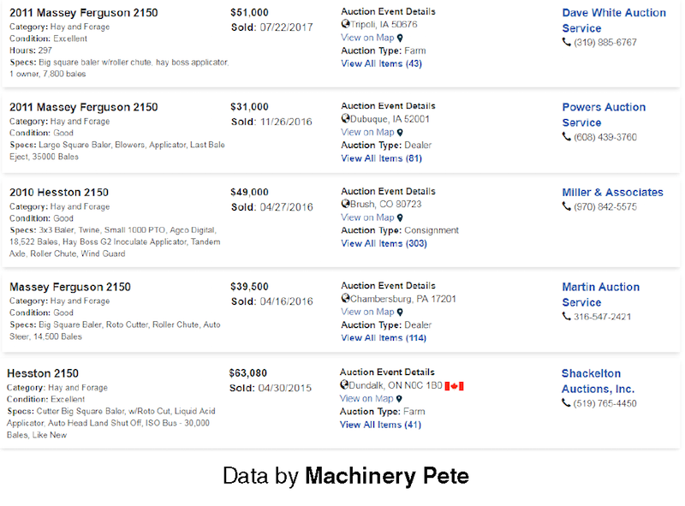Click globe icon beside Brush, CO 80723
The width and height of the screenshot is (685, 506).
(345, 205)
